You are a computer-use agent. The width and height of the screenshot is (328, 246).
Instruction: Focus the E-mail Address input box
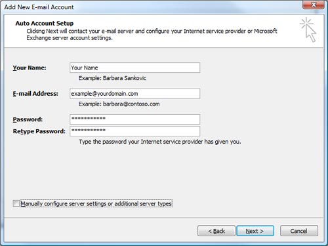[134, 94]
